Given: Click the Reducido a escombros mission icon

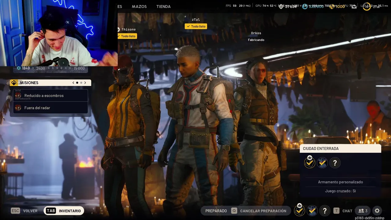Looking at the screenshot, I should 18,96.
